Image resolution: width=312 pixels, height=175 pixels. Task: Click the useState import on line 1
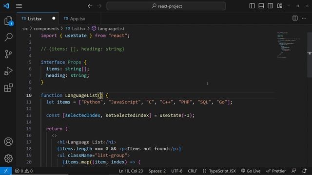pyautogui.click(x=76, y=35)
